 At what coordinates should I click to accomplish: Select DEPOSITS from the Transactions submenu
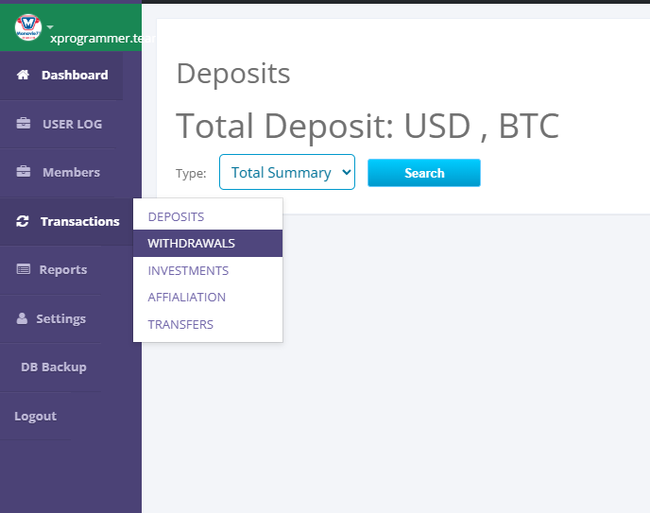point(176,216)
